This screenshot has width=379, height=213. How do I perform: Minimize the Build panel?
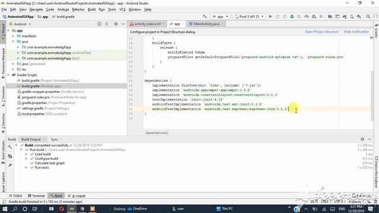[x=370, y=139]
